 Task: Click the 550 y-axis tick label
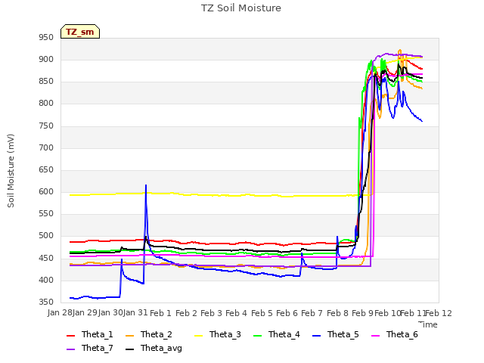tap(46, 213)
